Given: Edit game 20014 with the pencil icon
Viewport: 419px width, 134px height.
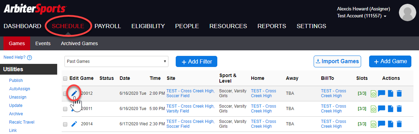Looking at the screenshot, I should click(x=74, y=124).
